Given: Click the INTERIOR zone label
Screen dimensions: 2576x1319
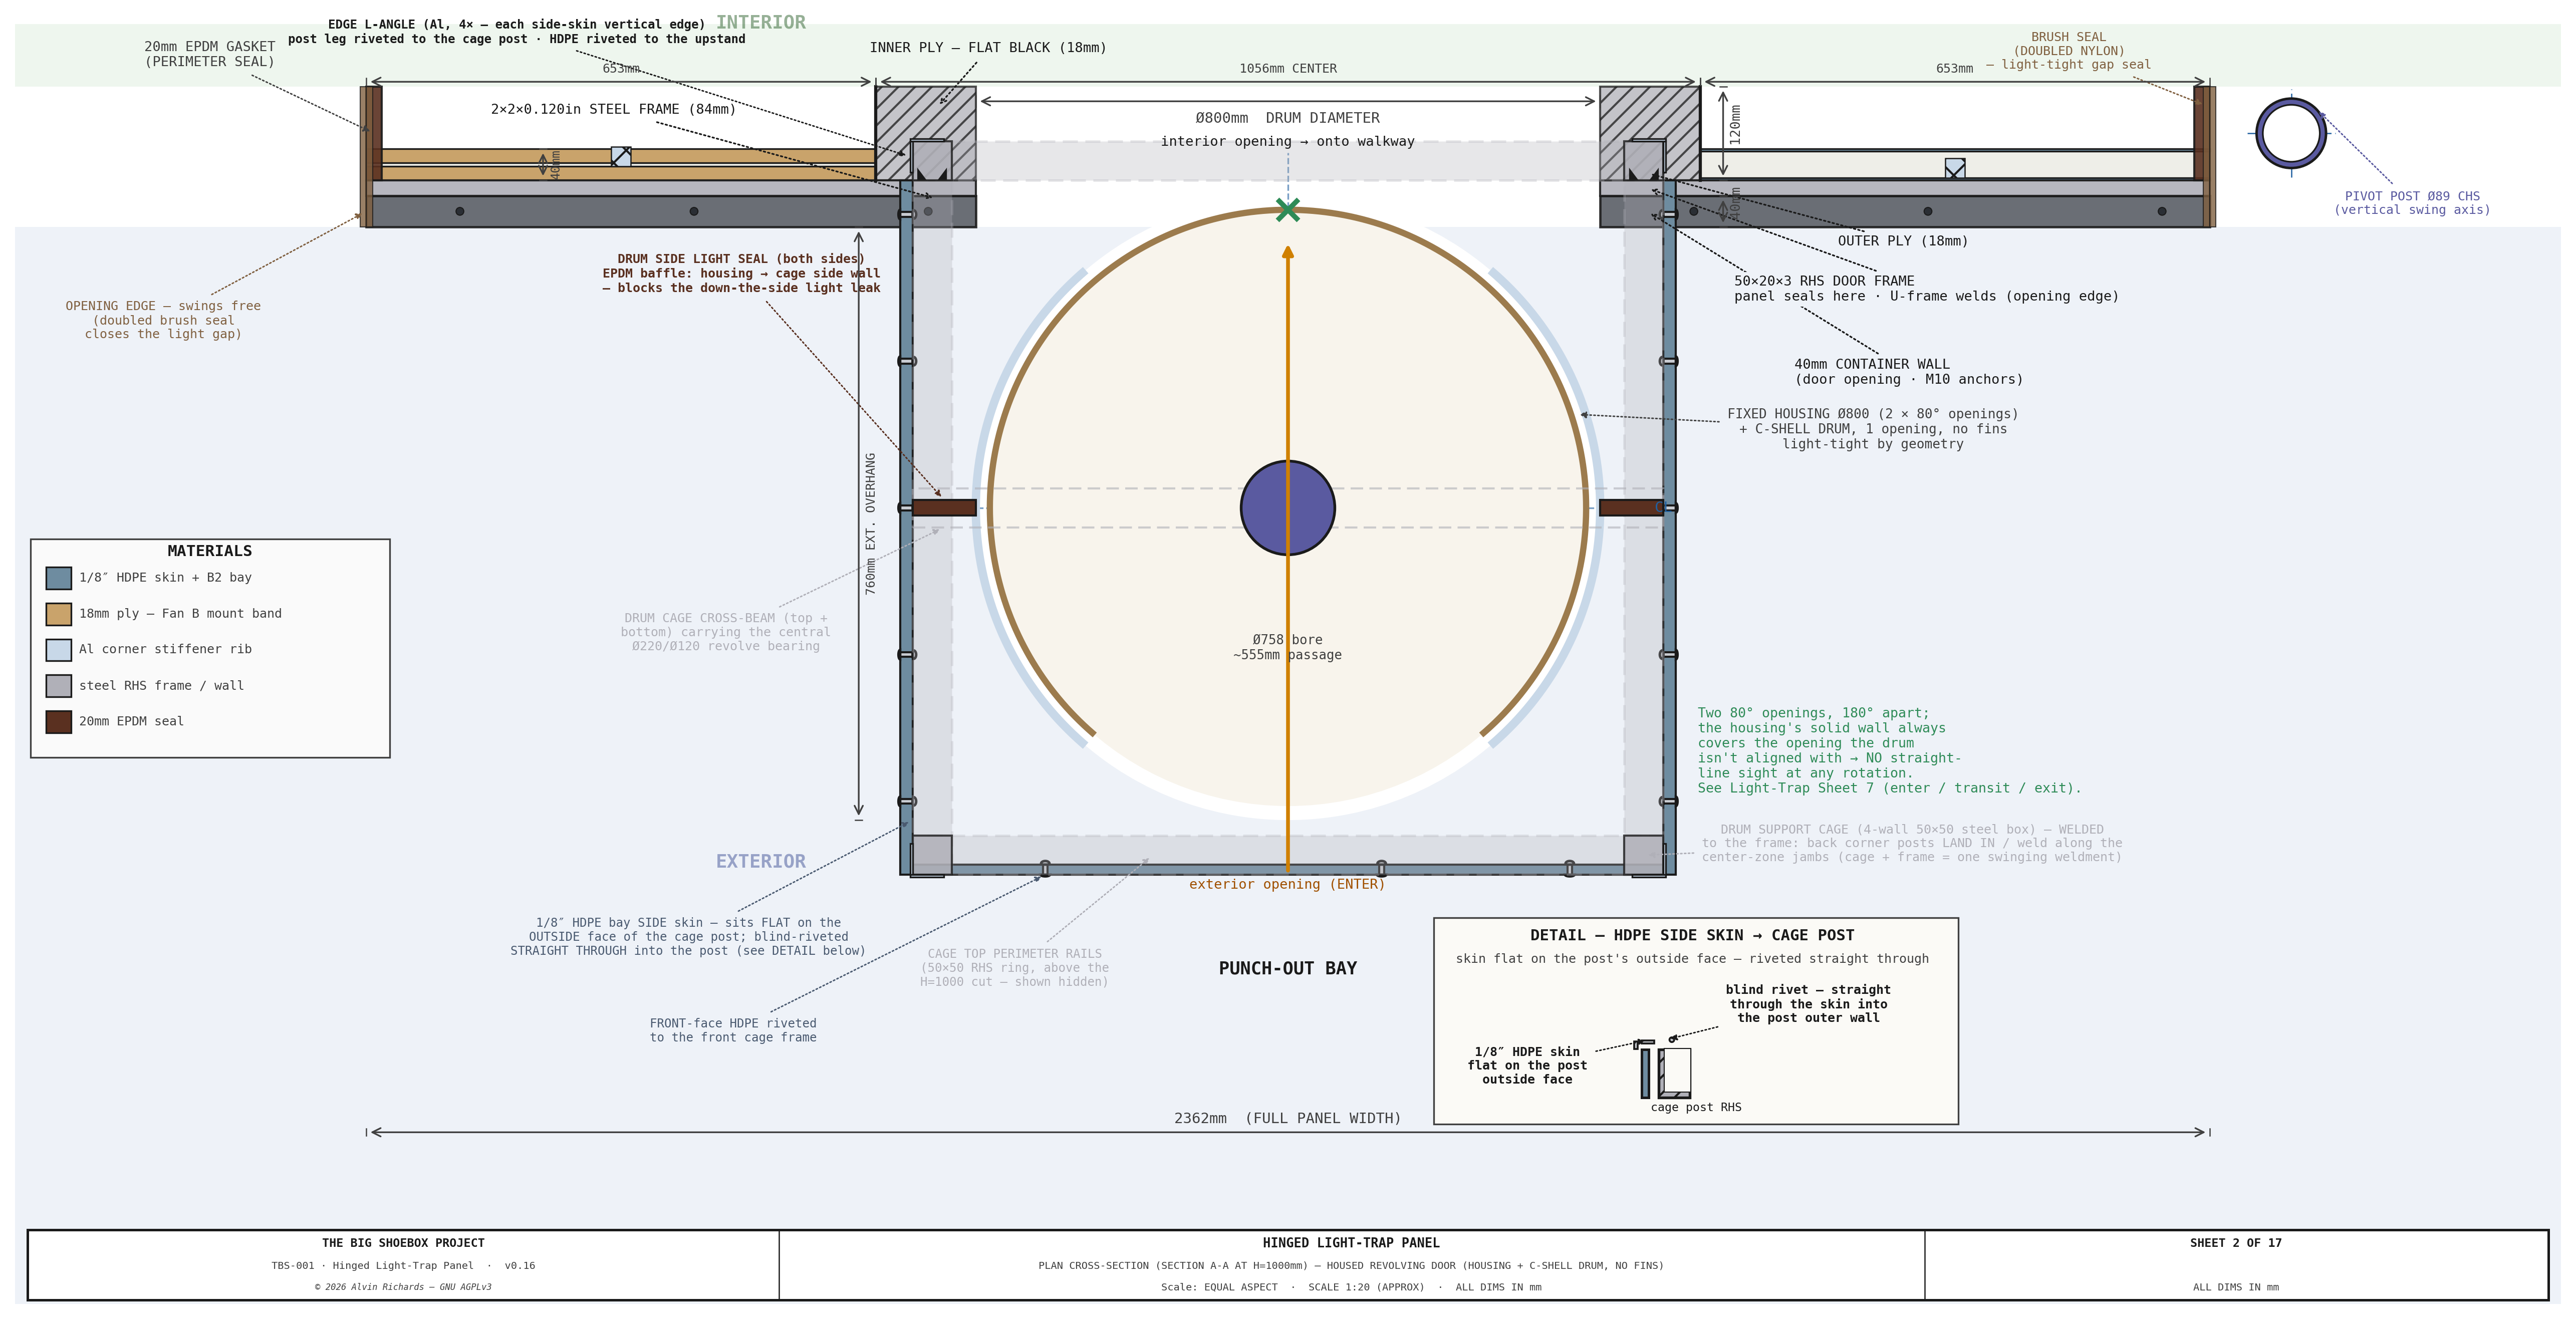Looking at the screenshot, I should coord(761,22).
